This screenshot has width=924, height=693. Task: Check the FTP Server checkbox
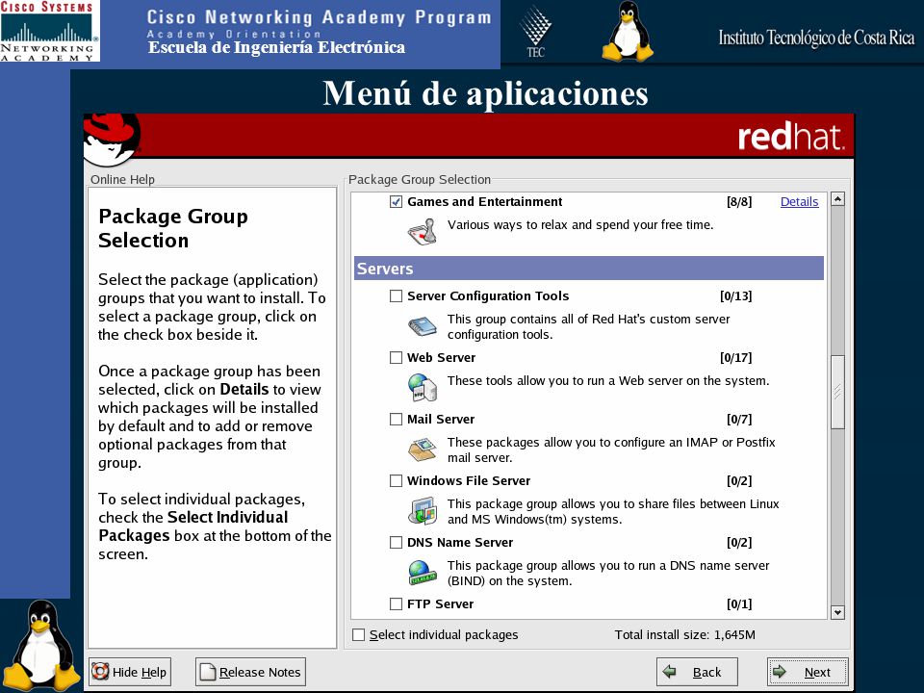coord(396,604)
